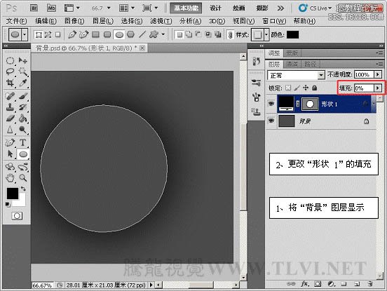Select the Crop tool
This screenshot has height=291, width=387.
[x=10, y=83]
